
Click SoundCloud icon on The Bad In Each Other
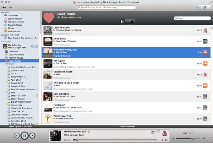coord(205,86)
